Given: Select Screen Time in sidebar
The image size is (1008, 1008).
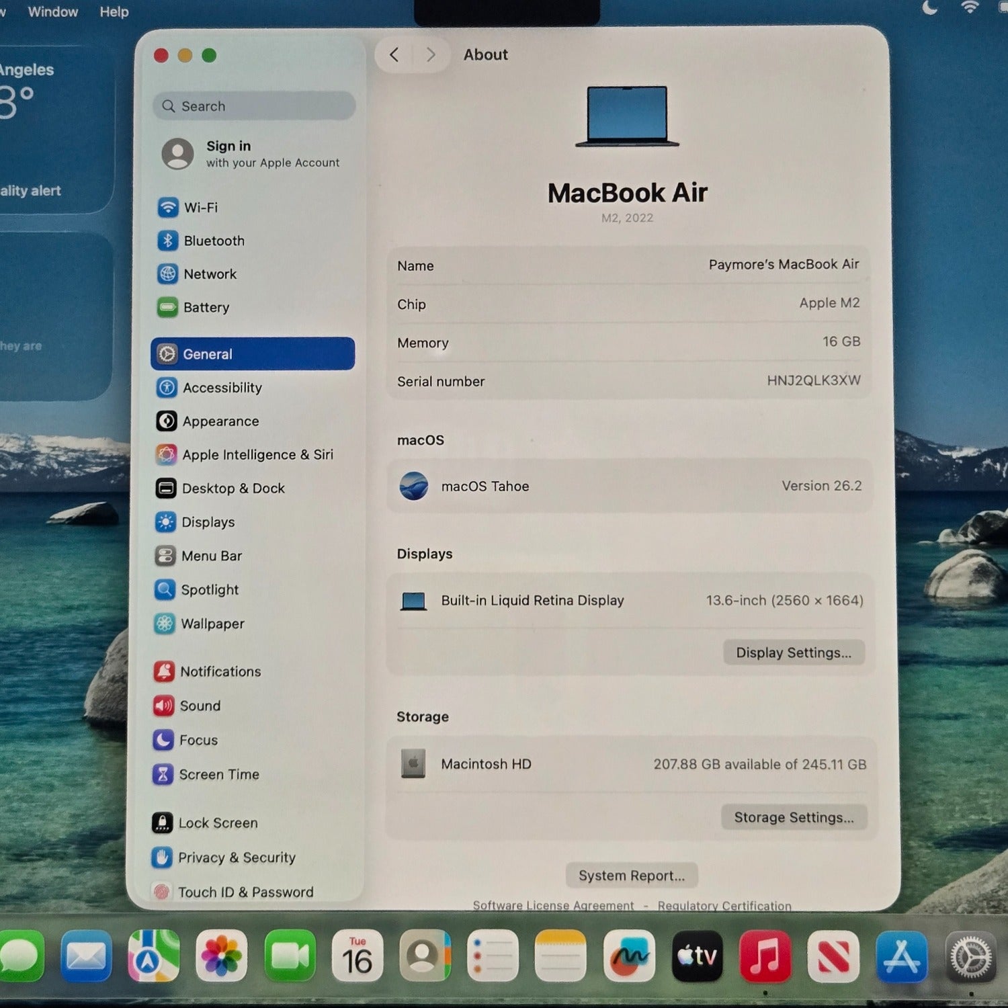Looking at the screenshot, I should [218, 774].
